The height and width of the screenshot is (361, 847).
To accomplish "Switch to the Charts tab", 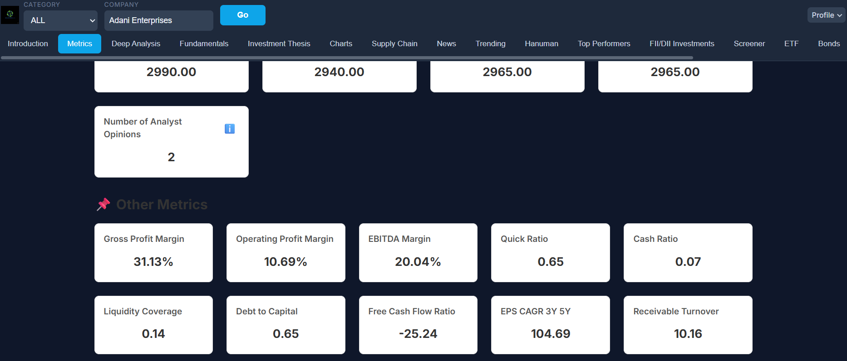I will pyautogui.click(x=340, y=43).
